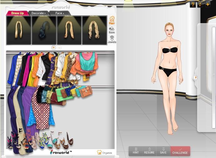This screenshot has width=216, height=158.
Task: Open the Jewels category
Action: click(111, 40)
